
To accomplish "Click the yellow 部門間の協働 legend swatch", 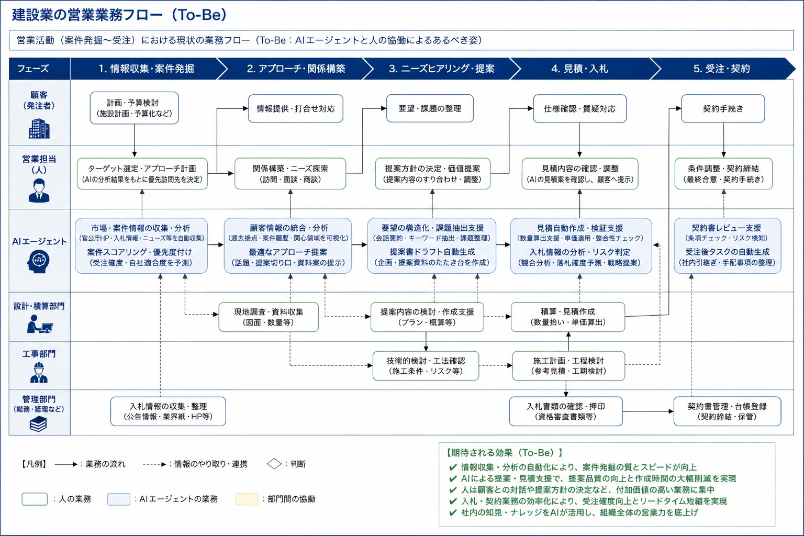I will click(x=247, y=499).
